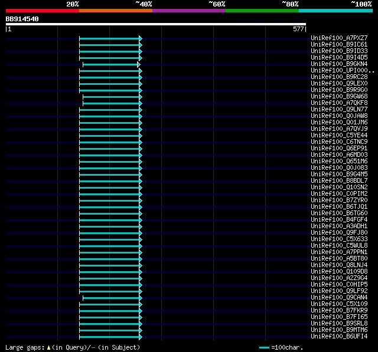Click the cyan alignment bar for UniRef100_C5X109
This screenshot has height=352, width=378.
pos(110,305)
